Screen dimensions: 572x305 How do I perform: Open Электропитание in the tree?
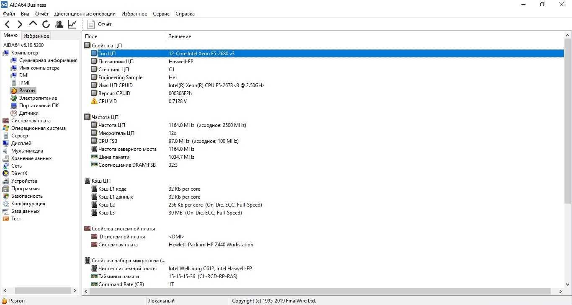pos(38,98)
